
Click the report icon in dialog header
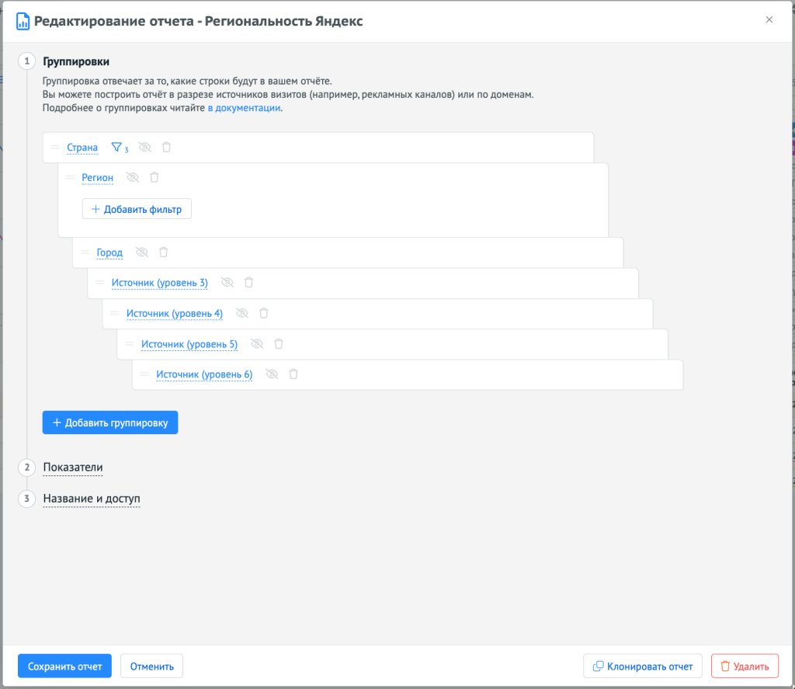[x=22, y=21]
